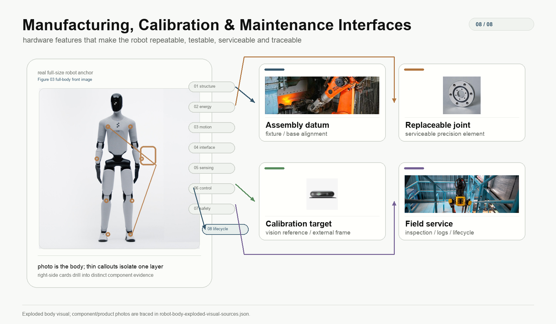This screenshot has width=556, height=324.
Task: Click the full-size humanoid robot photo
Action: (x=119, y=168)
